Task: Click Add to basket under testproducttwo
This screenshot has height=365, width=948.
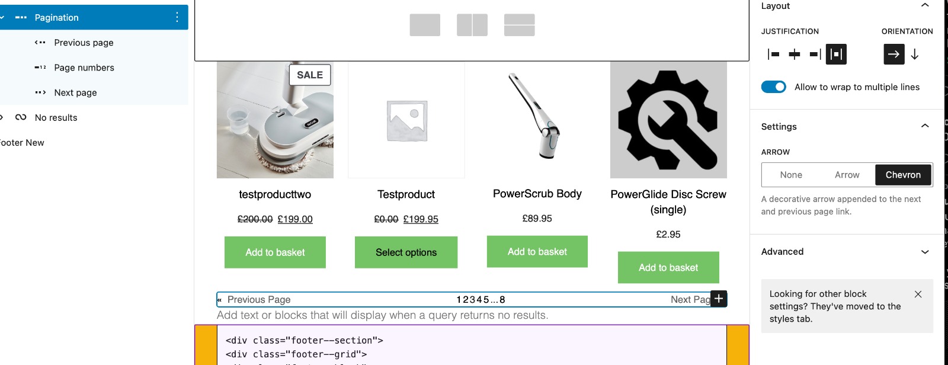Action: point(275,252)
